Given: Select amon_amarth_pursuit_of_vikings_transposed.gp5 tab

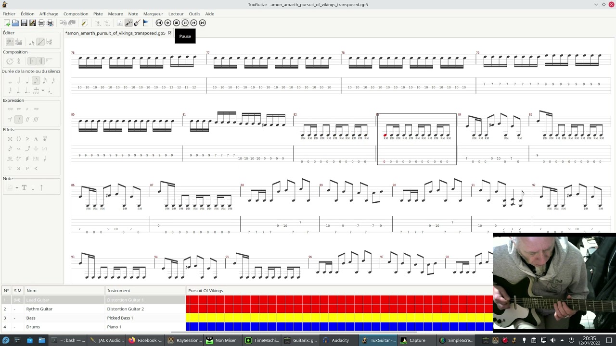Looking at the screenshot, I should (115, 33).
